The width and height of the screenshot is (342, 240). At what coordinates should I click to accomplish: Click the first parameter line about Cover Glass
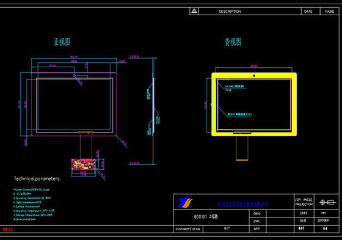coord(31,189)
